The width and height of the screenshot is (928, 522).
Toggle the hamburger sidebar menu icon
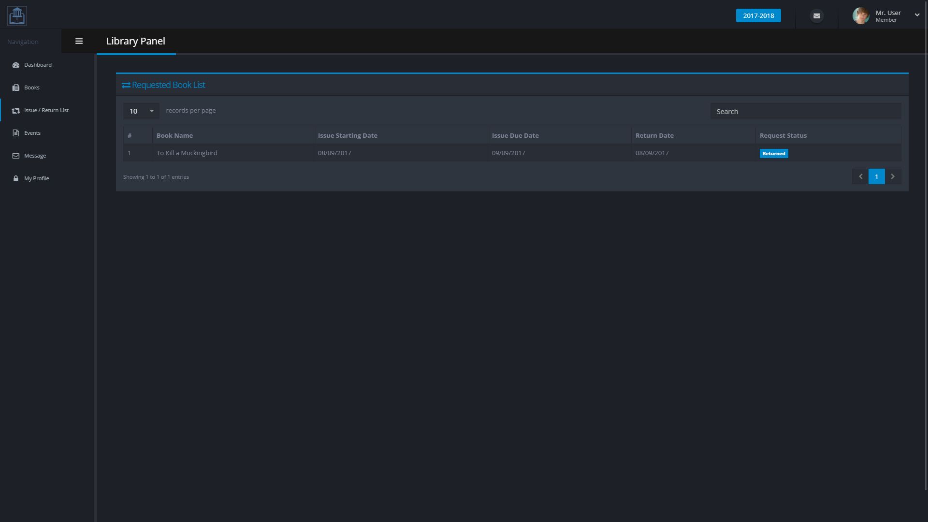click(x=79, y=41)
